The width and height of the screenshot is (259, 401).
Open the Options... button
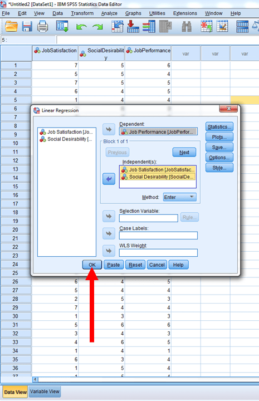point(219,158)
